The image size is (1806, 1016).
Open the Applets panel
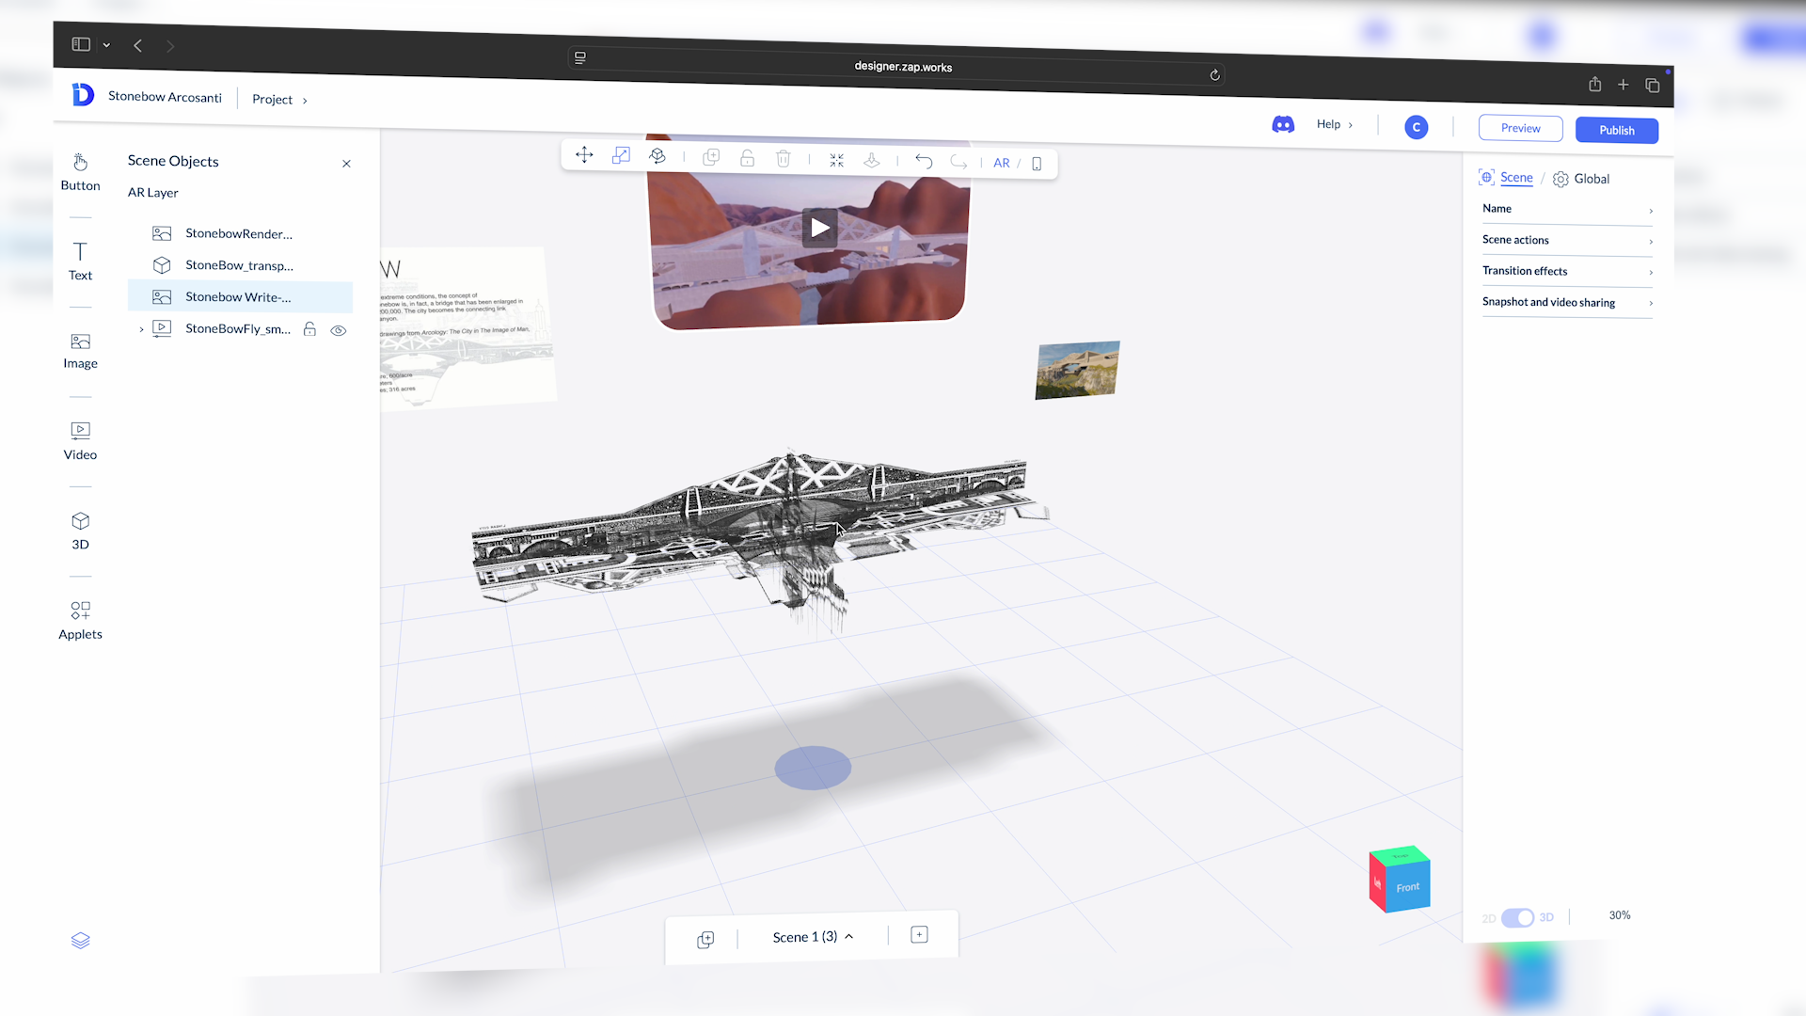81,620
